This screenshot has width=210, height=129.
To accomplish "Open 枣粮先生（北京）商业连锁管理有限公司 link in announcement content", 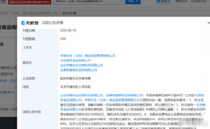I will pyautogui.click(x=112, y=100).
